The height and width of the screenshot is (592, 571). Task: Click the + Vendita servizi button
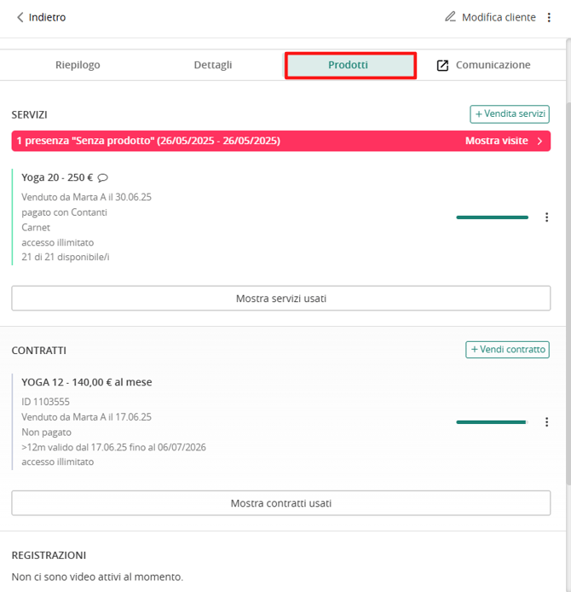(x=510, y=114)
